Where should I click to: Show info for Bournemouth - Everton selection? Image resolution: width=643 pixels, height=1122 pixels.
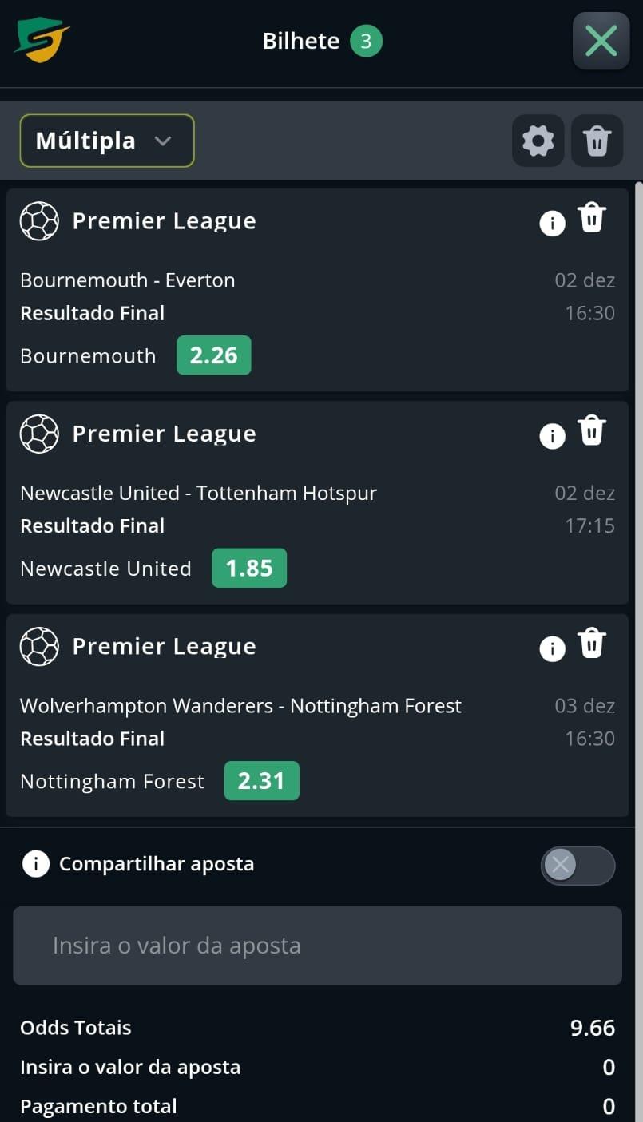(552, 223)
